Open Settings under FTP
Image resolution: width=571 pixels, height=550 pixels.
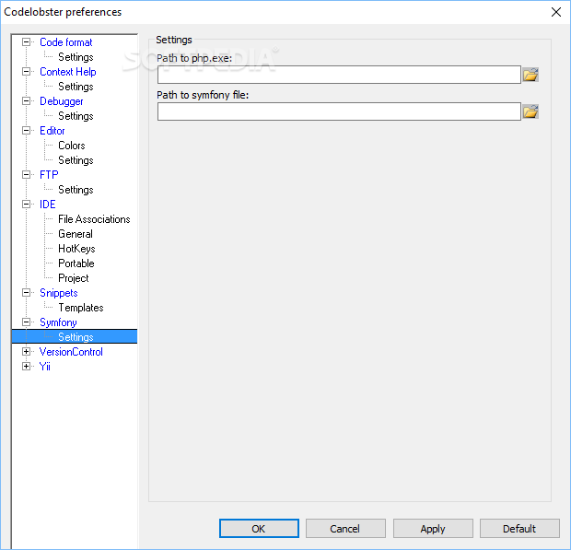coord(76,190)
